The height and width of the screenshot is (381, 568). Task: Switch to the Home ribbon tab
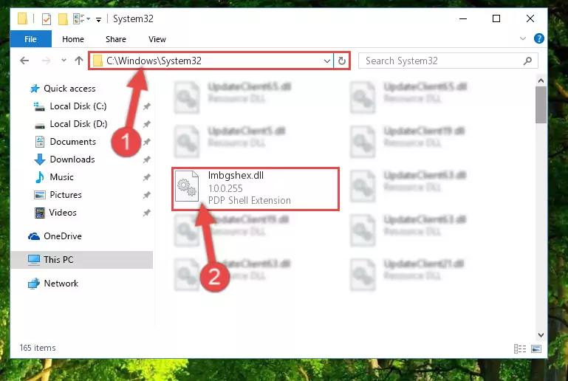[73, 39]
